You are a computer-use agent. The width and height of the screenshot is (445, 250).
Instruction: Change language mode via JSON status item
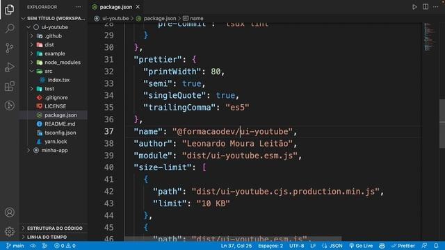tap(332, 246)
